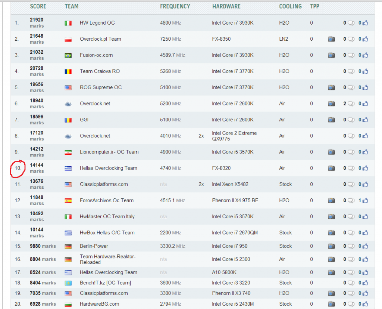
Task: Click thumbs-up icon for HW Legend OC
Action: click(365, 23)
